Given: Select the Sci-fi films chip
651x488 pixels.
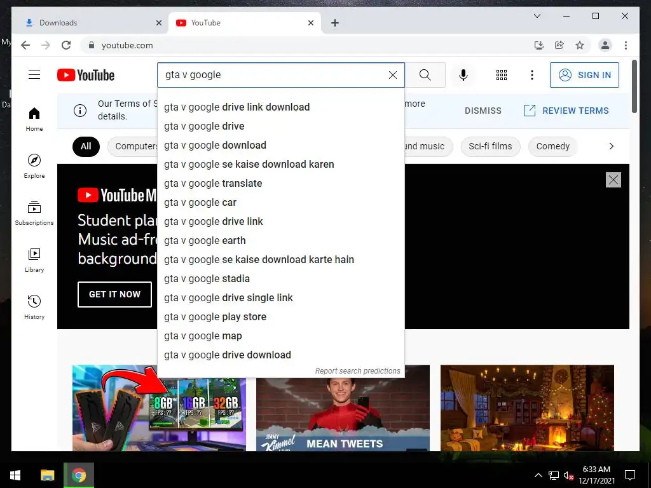Looking at the screenshot, I should (490, 147).
